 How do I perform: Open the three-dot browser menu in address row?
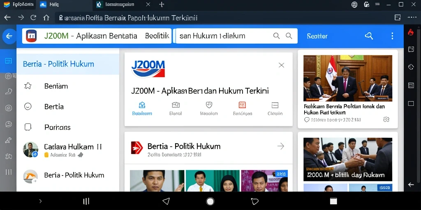click(x=412, y=18)
